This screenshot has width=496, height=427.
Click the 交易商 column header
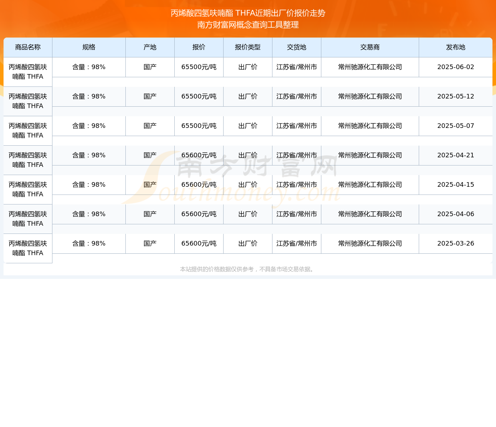tap(370, 47)
